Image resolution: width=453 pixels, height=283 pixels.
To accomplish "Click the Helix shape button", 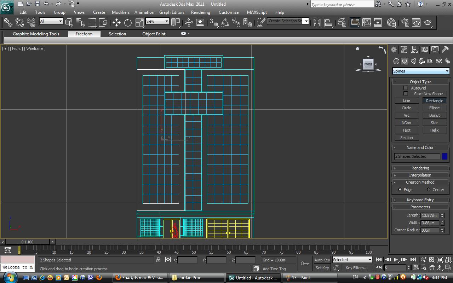I will click(434, 130).
